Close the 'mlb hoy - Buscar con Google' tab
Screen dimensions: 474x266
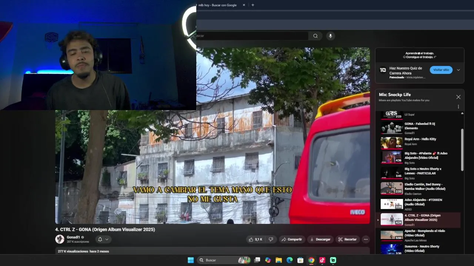(244, 5)
